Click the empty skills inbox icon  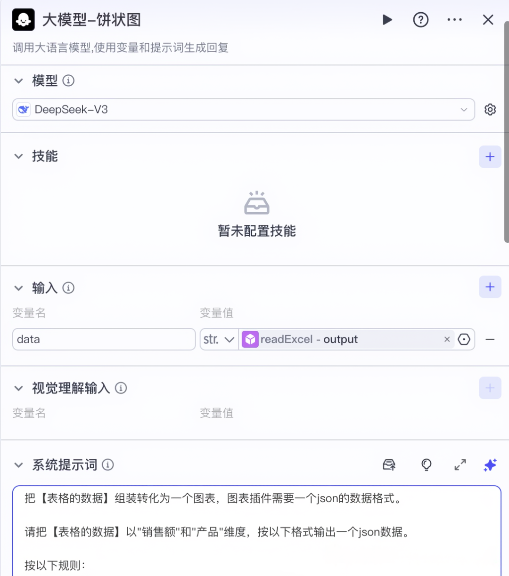click(257, 203)
